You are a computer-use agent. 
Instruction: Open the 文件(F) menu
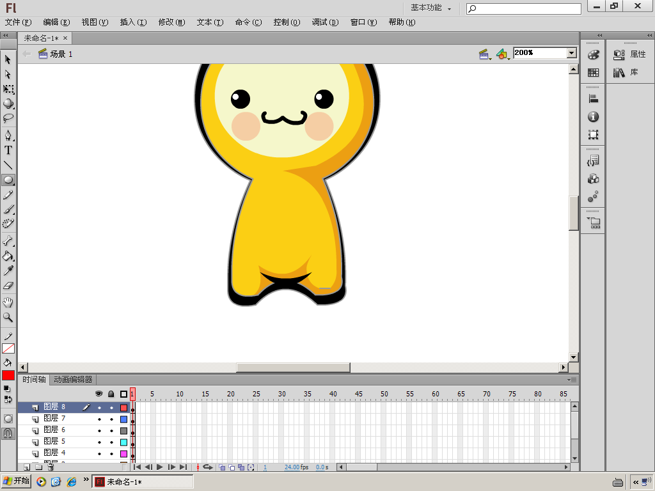pos(18,22)
